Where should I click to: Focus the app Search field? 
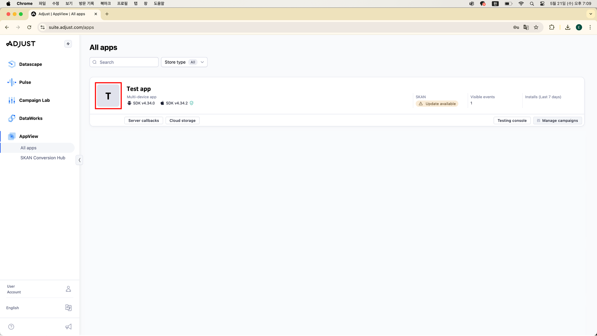[x=124, y=62]
